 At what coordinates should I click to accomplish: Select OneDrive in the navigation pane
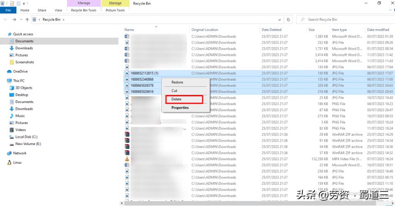[20, 71]
